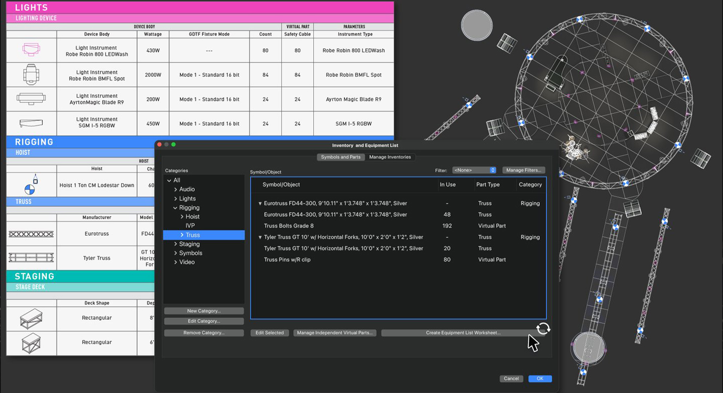Click the Tyler Truss symbol icon
Image resolution: width=723 pixels, height=393 pixels.
click(31, 258)
